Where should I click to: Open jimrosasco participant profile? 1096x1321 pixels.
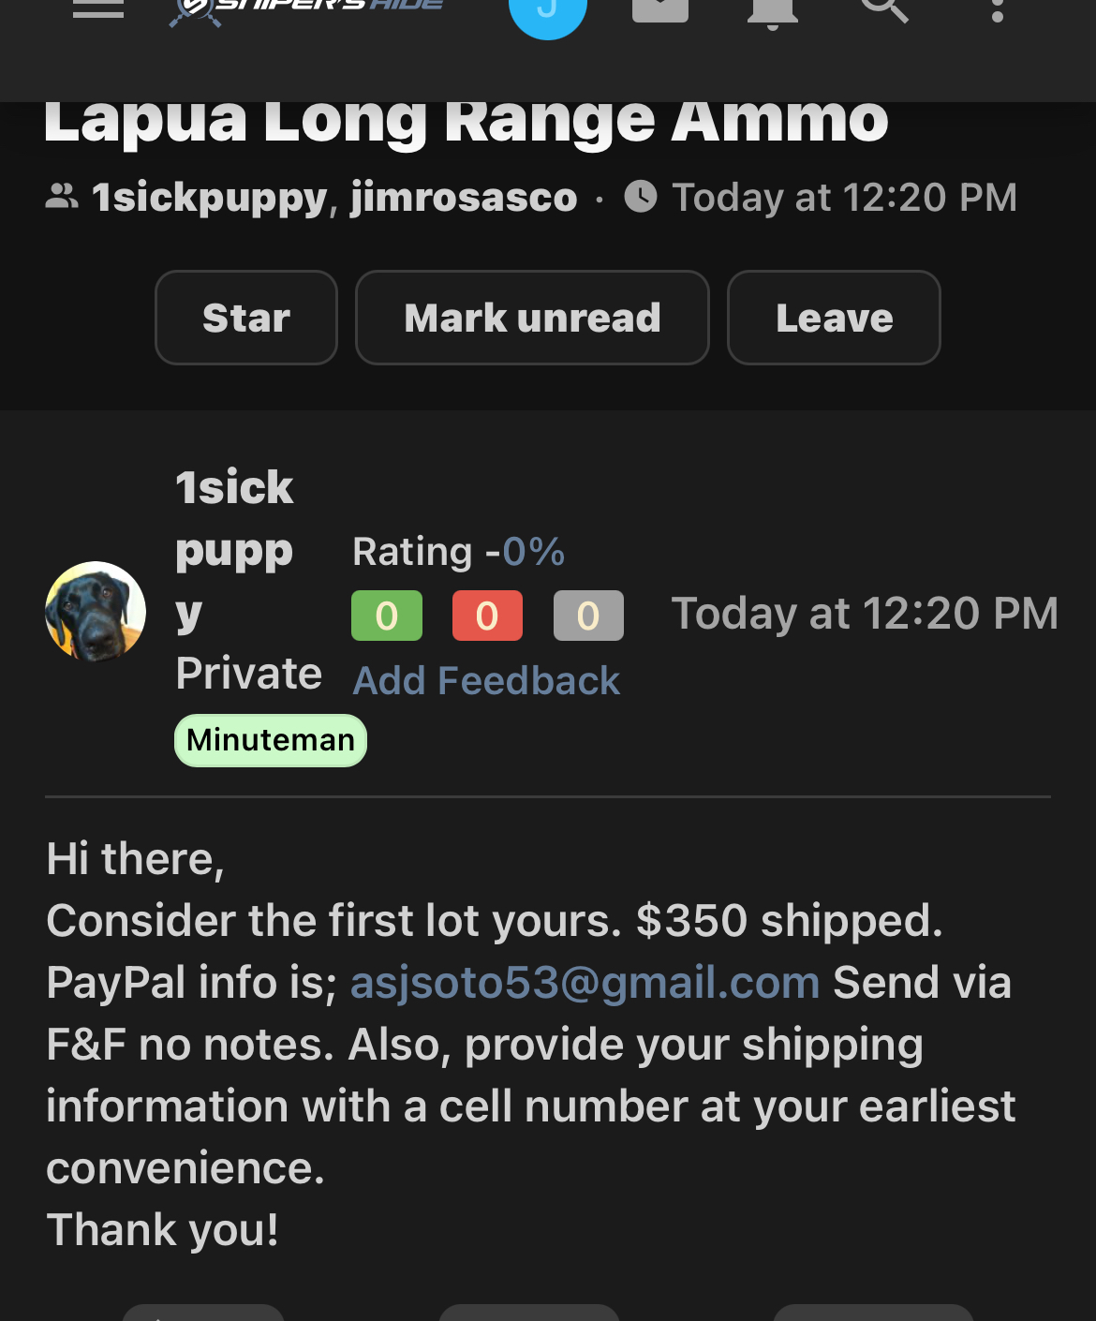[464, 198]
